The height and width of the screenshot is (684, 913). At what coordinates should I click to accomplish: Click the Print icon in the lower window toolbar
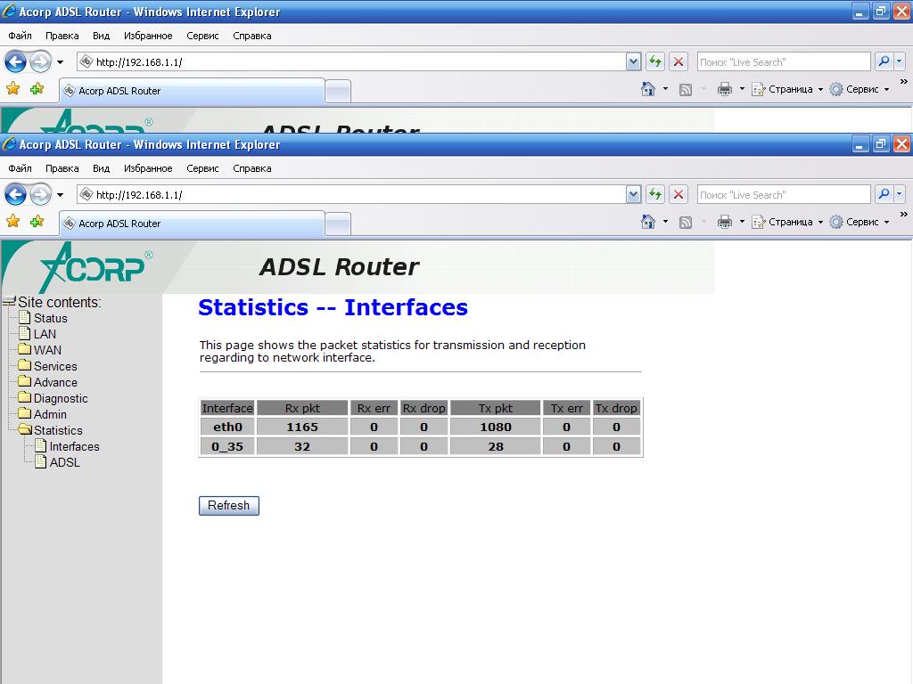pyautogui.click(x=724, y=222)
